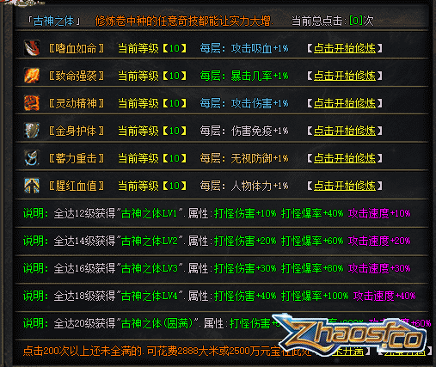Click the 人物体力+1% effect text
This screenshot has width=436, height=367.
(260, 186)
